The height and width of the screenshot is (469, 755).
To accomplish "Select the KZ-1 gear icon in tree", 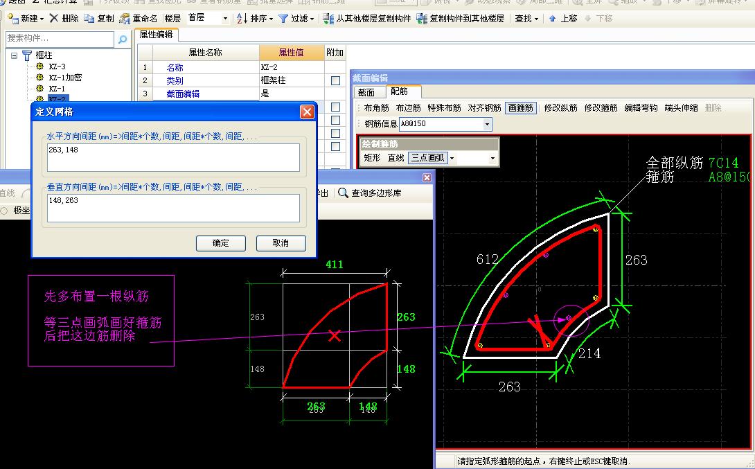I will pos(40,88).
